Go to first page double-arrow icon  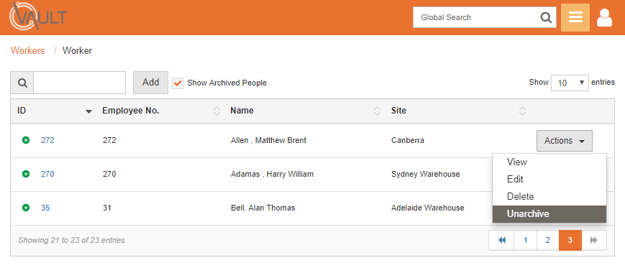(x=502, y=240)
